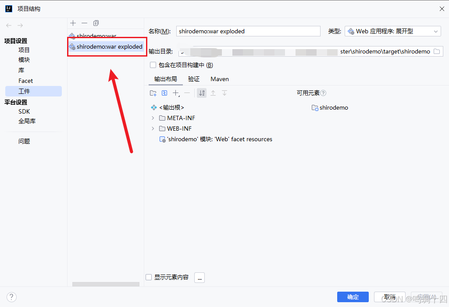The height and width of the screenshot is (307, 449).
Task: Confirm changes with the 确定 button
Action: tap(353, 297)
